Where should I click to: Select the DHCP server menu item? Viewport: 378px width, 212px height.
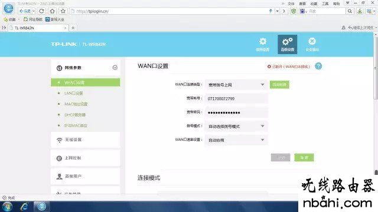click(75, 115)
